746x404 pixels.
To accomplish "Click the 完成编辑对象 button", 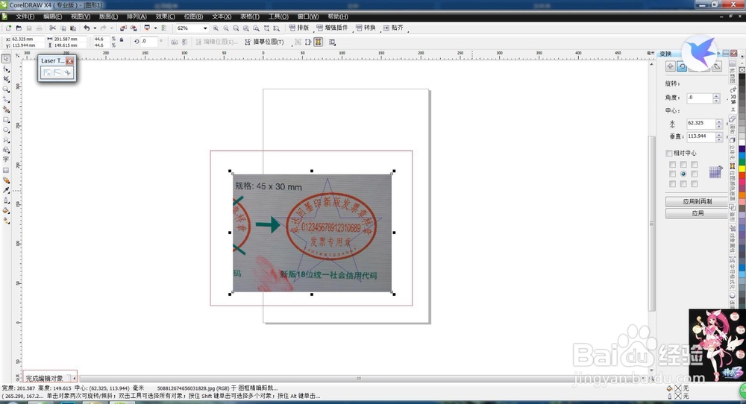I will [44, 379].
